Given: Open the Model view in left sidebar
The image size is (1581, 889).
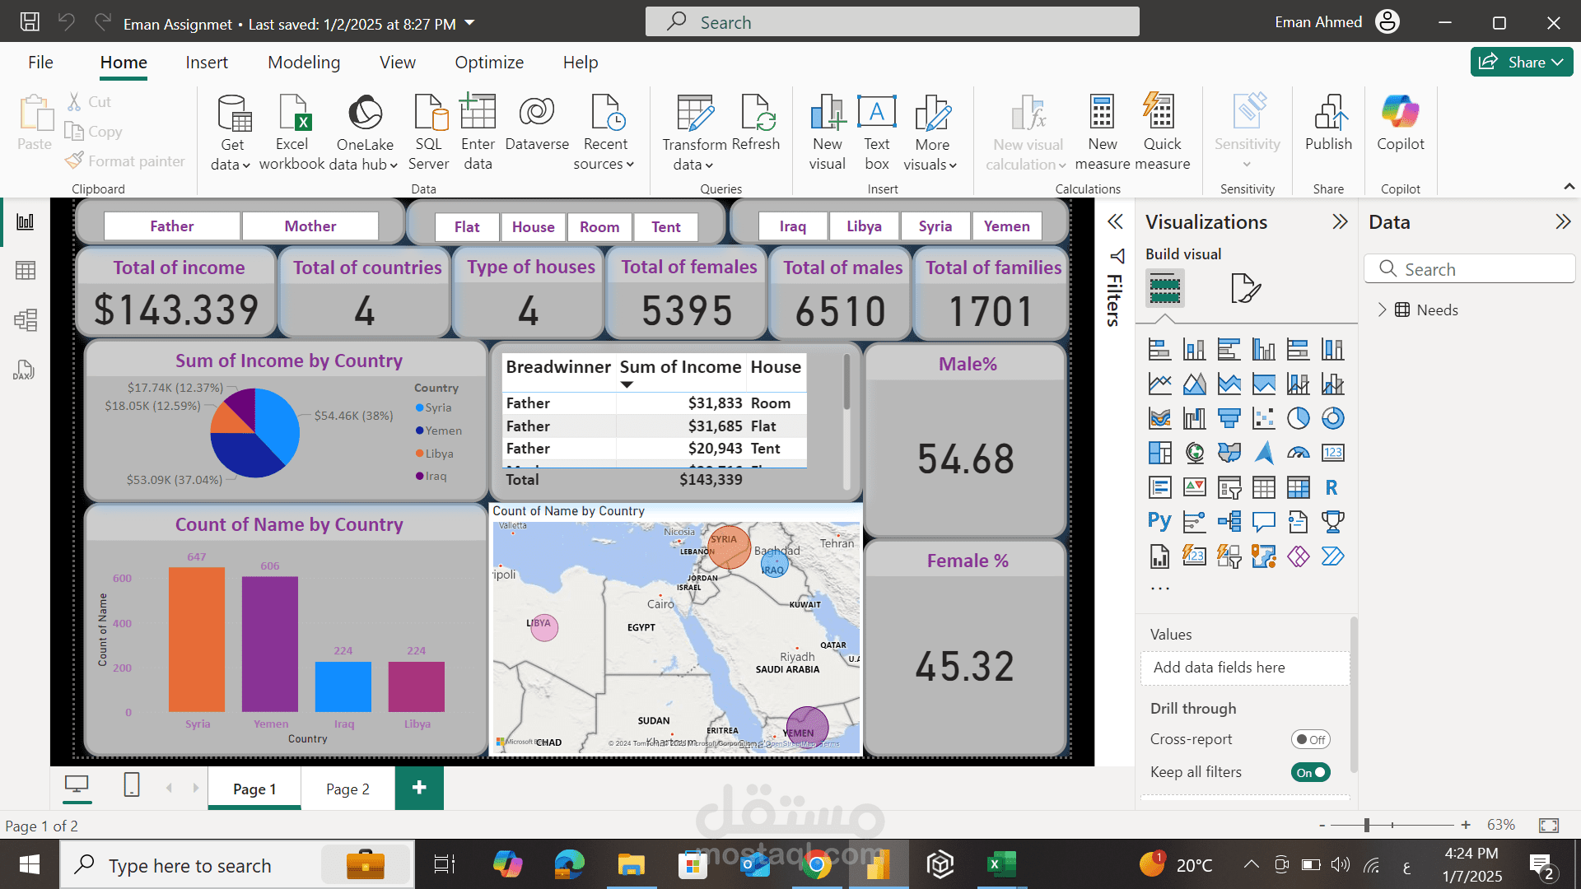Looking at the screenshot, I should click(x=26, y=319).
